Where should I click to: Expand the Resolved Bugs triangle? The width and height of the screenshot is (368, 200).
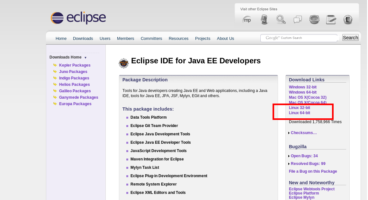tap(289, 164)
